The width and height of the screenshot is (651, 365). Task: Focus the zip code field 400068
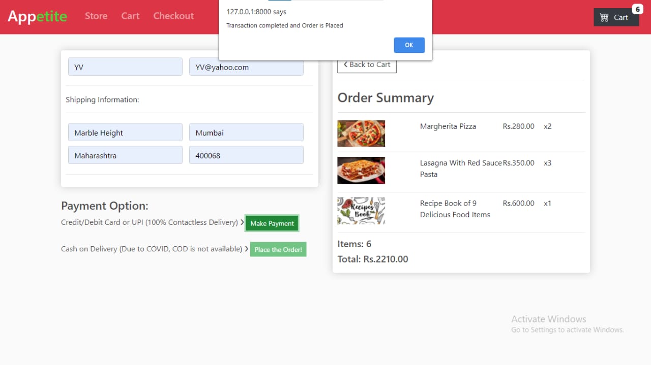point(246,155)
